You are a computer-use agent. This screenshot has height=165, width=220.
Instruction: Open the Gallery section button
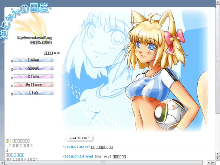click(x=33, y=84)
